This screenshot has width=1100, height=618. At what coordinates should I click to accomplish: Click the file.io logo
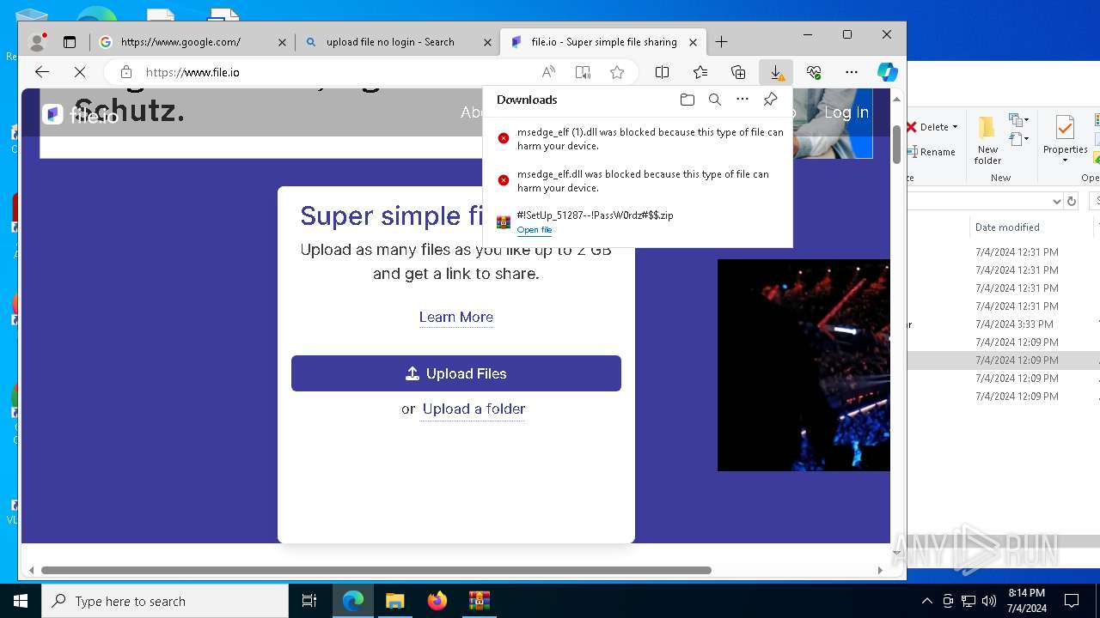click(x=80, y=114)
